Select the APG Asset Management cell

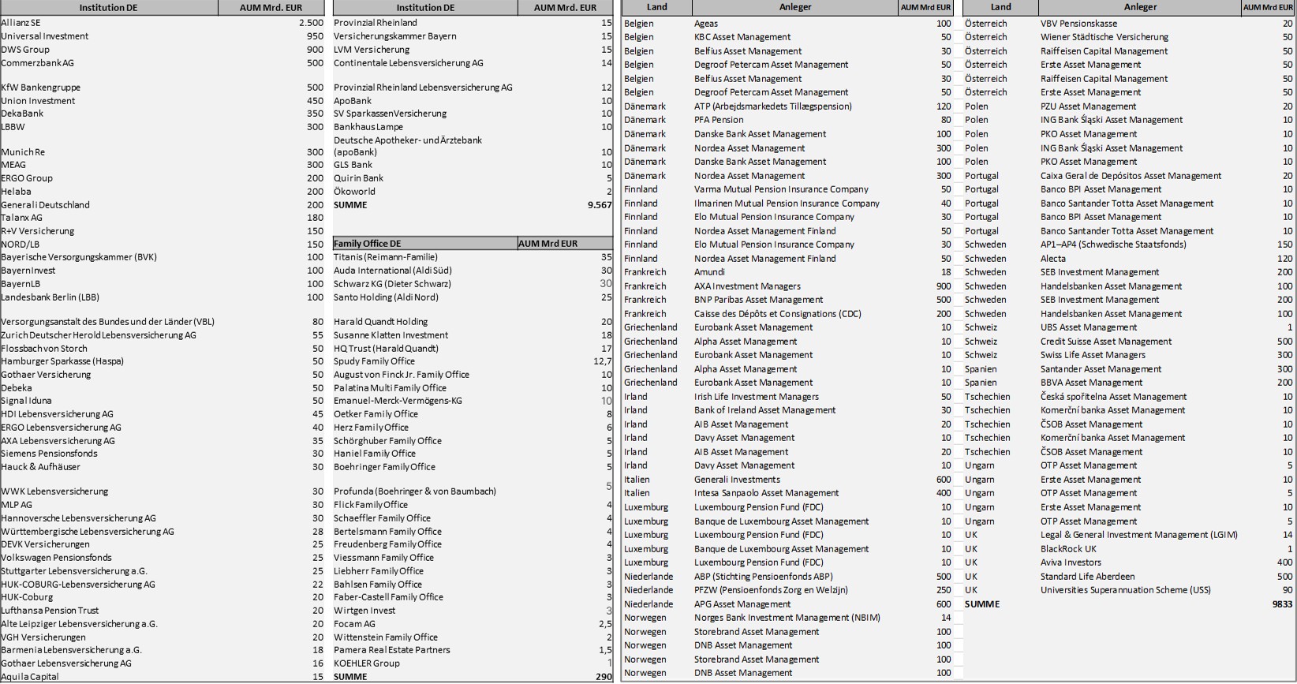(742, 604)
